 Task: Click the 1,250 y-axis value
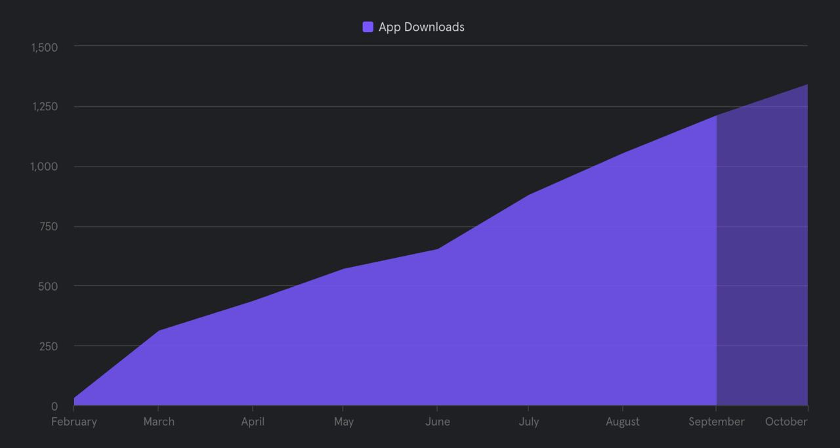[45, 107]
